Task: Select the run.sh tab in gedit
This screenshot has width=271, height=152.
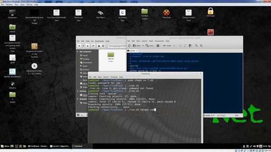Action: tap(133, 51)
